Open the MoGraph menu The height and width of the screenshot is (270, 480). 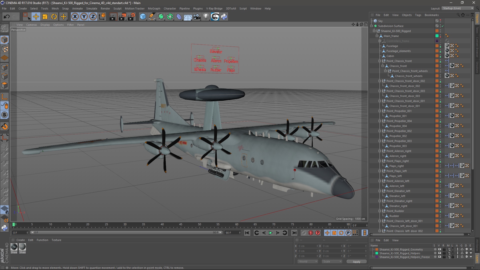[154, 8]
